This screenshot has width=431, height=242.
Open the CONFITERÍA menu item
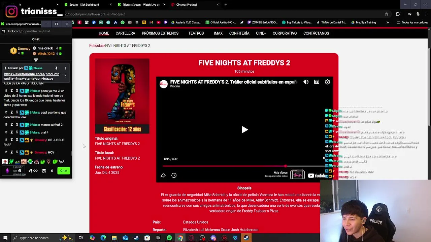[x=239, y=33]
